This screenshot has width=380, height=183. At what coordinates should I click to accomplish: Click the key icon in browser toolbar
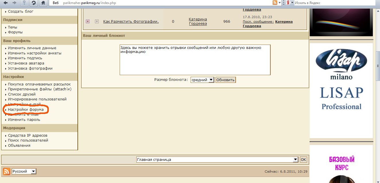(x=24, y=3)
